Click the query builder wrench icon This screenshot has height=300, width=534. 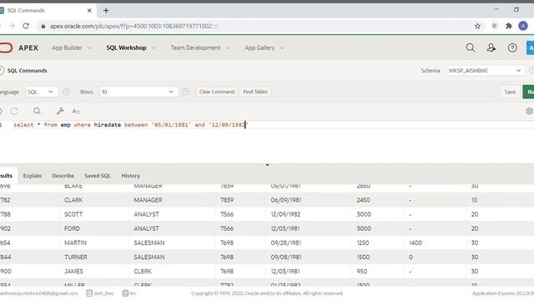point(60,111)
